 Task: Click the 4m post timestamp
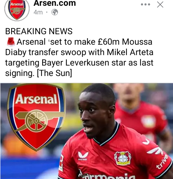[38, 12]
